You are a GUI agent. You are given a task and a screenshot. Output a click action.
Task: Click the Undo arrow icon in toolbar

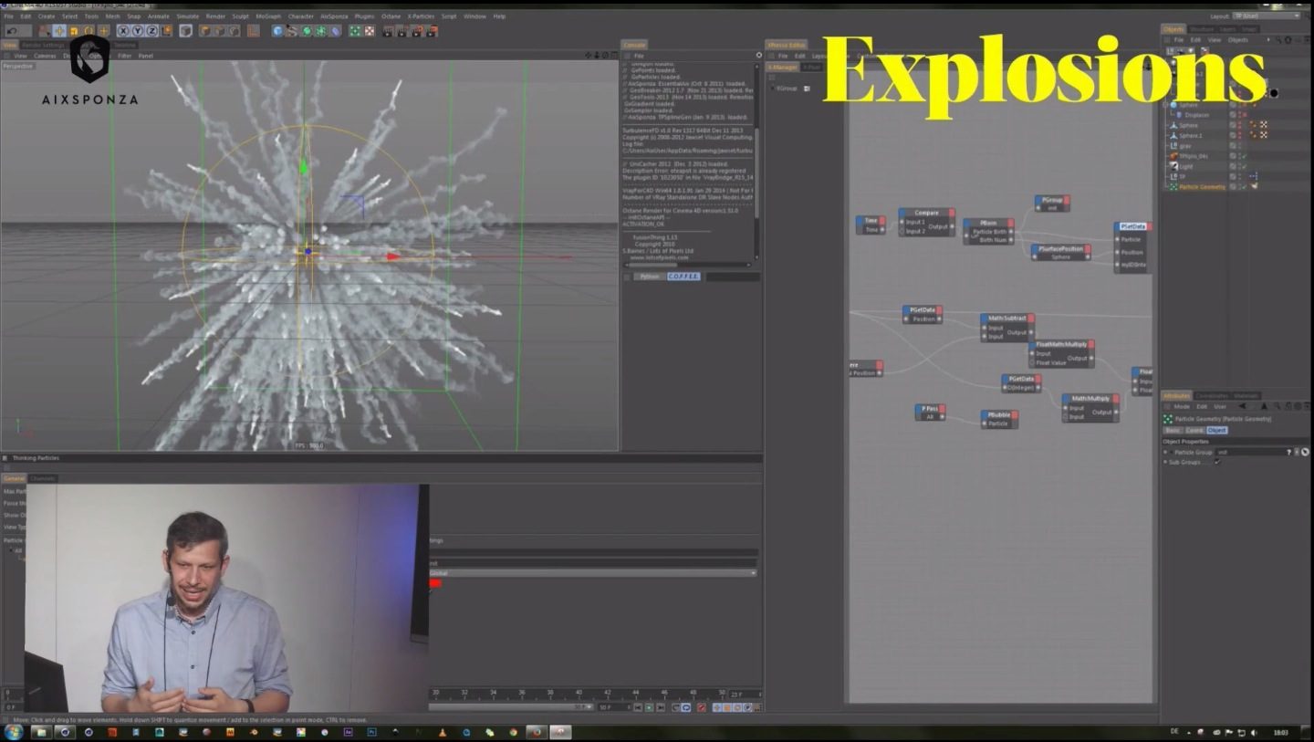[x=12, y=31]
